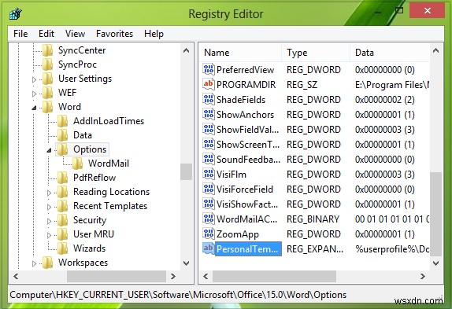This screenshot has height=309, width=452.
Task: Click the values pane horizontal scrollbar thumb
Action: pos(274,277)
